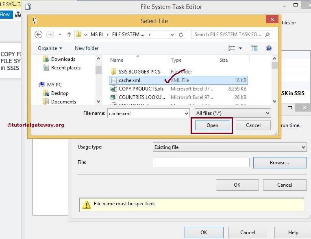Click the search magnifier icon
Image resolution: width=311 pixels, height=239 pixels.
268,34
